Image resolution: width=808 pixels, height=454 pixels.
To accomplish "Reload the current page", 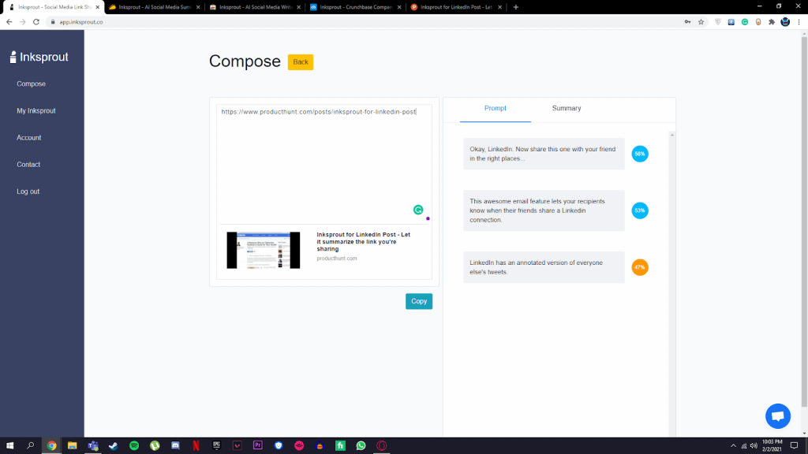I will pyautogui.click(x=36, y=22).
